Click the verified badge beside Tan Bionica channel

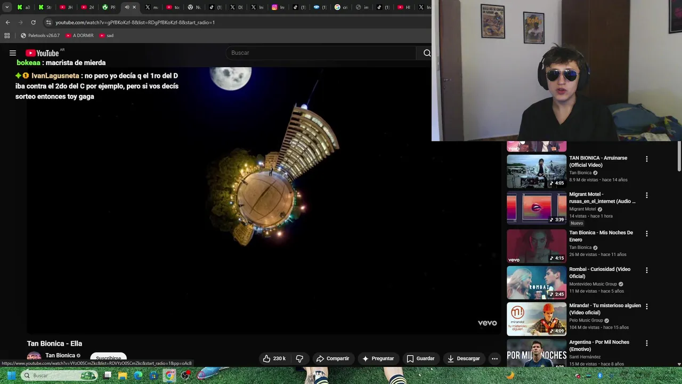[78, 356]
